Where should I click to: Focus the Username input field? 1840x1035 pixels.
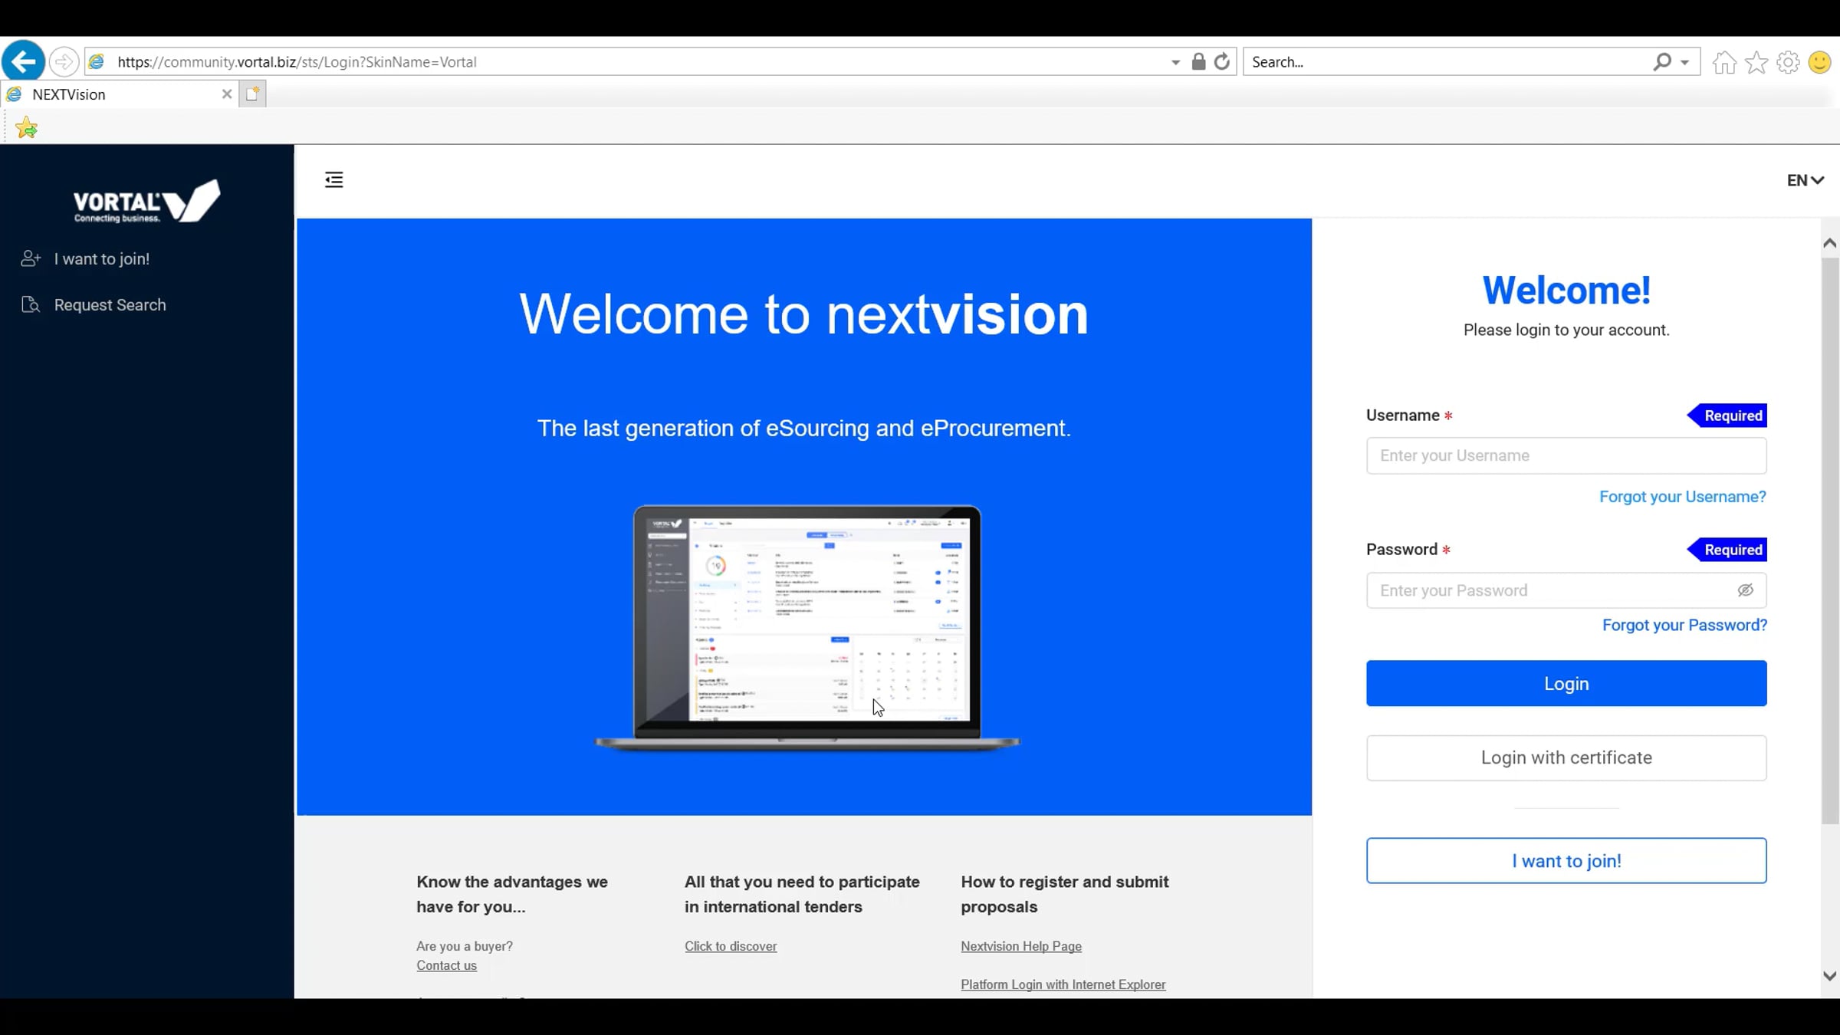click(x=1566, y=455)
